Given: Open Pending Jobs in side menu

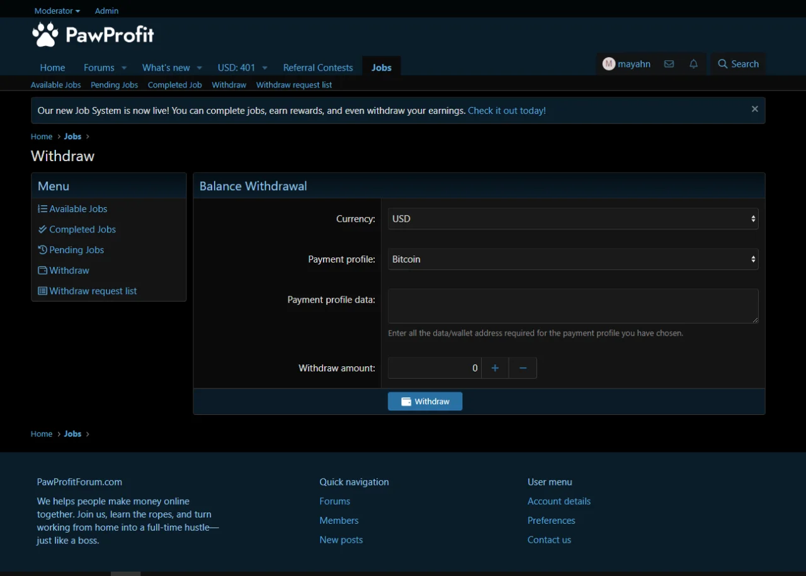Looking at the screenshot, I should [x=76, y=250].
